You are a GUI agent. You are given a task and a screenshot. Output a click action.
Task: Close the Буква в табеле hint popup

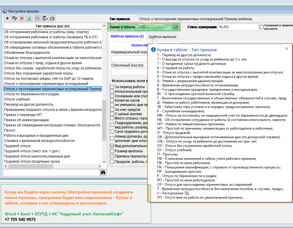[287, 49]
